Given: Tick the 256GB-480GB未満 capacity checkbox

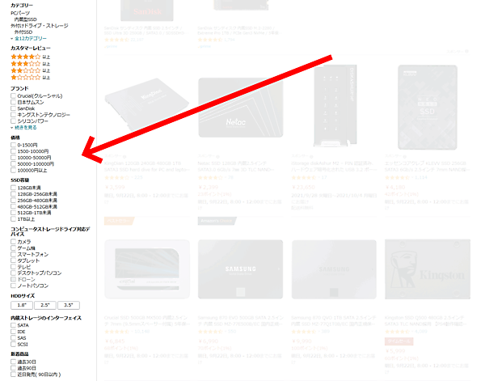Looking at the screenshot, I should 13,201.
